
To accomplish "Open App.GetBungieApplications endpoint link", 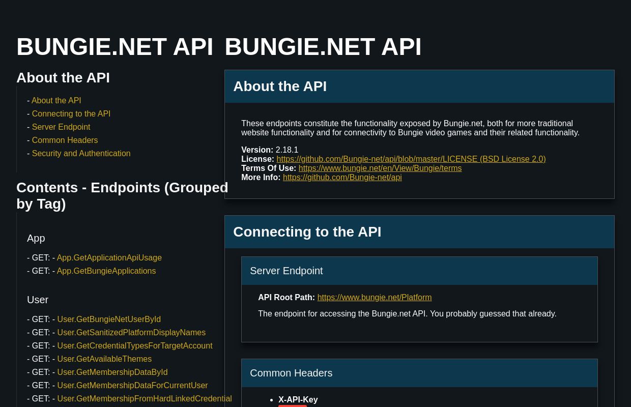I will 106,271.
